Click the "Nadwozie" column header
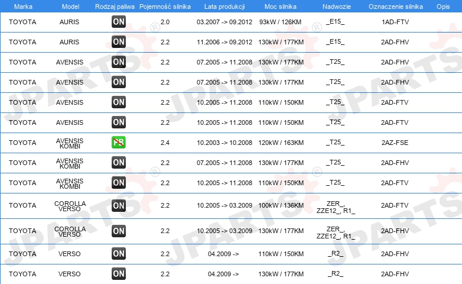Viewport: 462px width, 284px height. point(337,7)
